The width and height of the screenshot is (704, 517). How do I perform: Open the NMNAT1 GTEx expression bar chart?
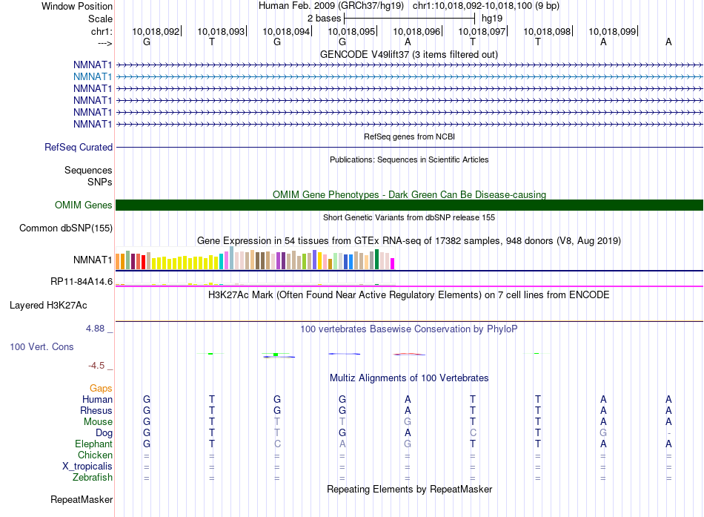point(256,260)
